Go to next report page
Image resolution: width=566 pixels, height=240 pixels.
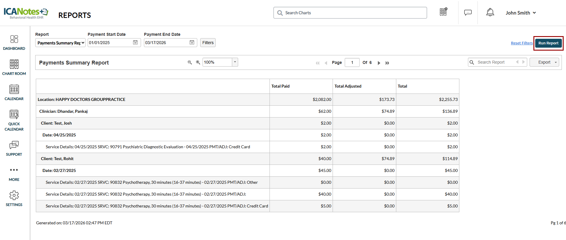[x=379, y=63]
